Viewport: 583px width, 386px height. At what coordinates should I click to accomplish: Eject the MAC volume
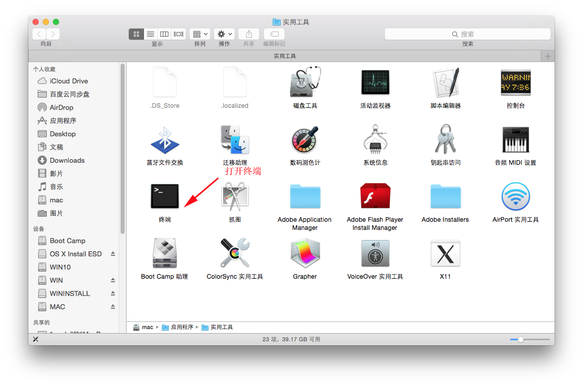112,307
